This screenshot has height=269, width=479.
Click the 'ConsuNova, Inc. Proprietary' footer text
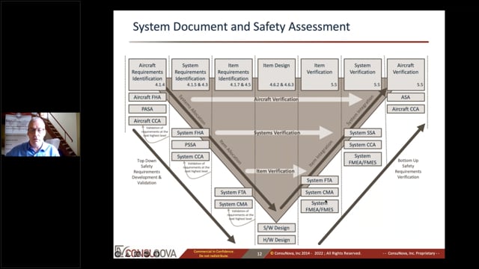pyautogui.click(x=411, y=253)
